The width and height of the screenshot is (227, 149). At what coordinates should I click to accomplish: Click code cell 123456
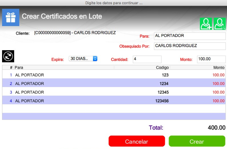[x=162, y=101]
